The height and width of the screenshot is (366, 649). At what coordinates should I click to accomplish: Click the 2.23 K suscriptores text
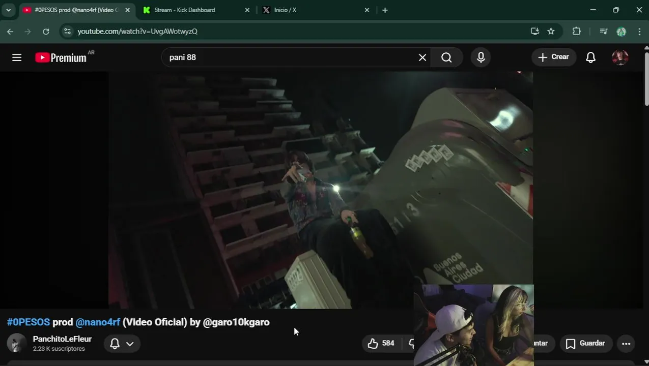tap(59, 349)
